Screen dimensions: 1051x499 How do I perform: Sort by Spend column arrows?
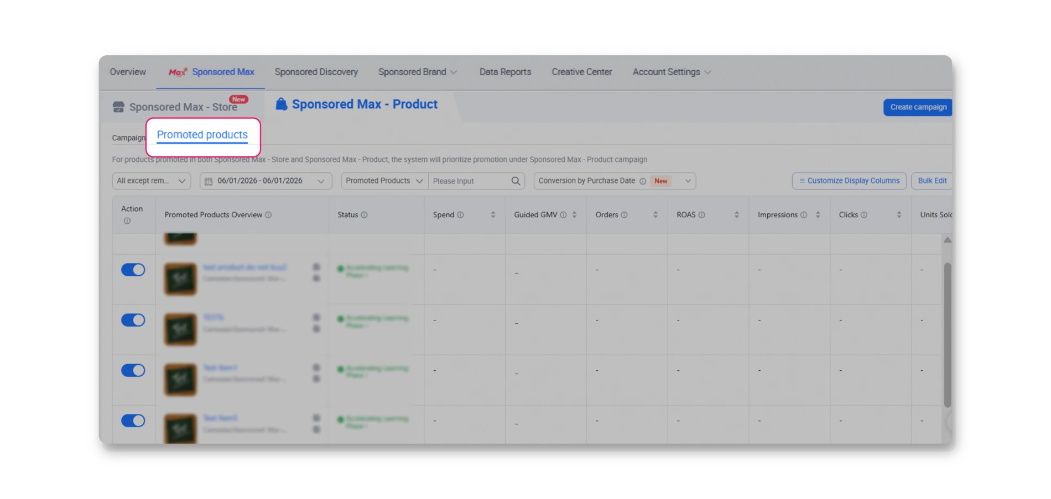coord(493,215)
